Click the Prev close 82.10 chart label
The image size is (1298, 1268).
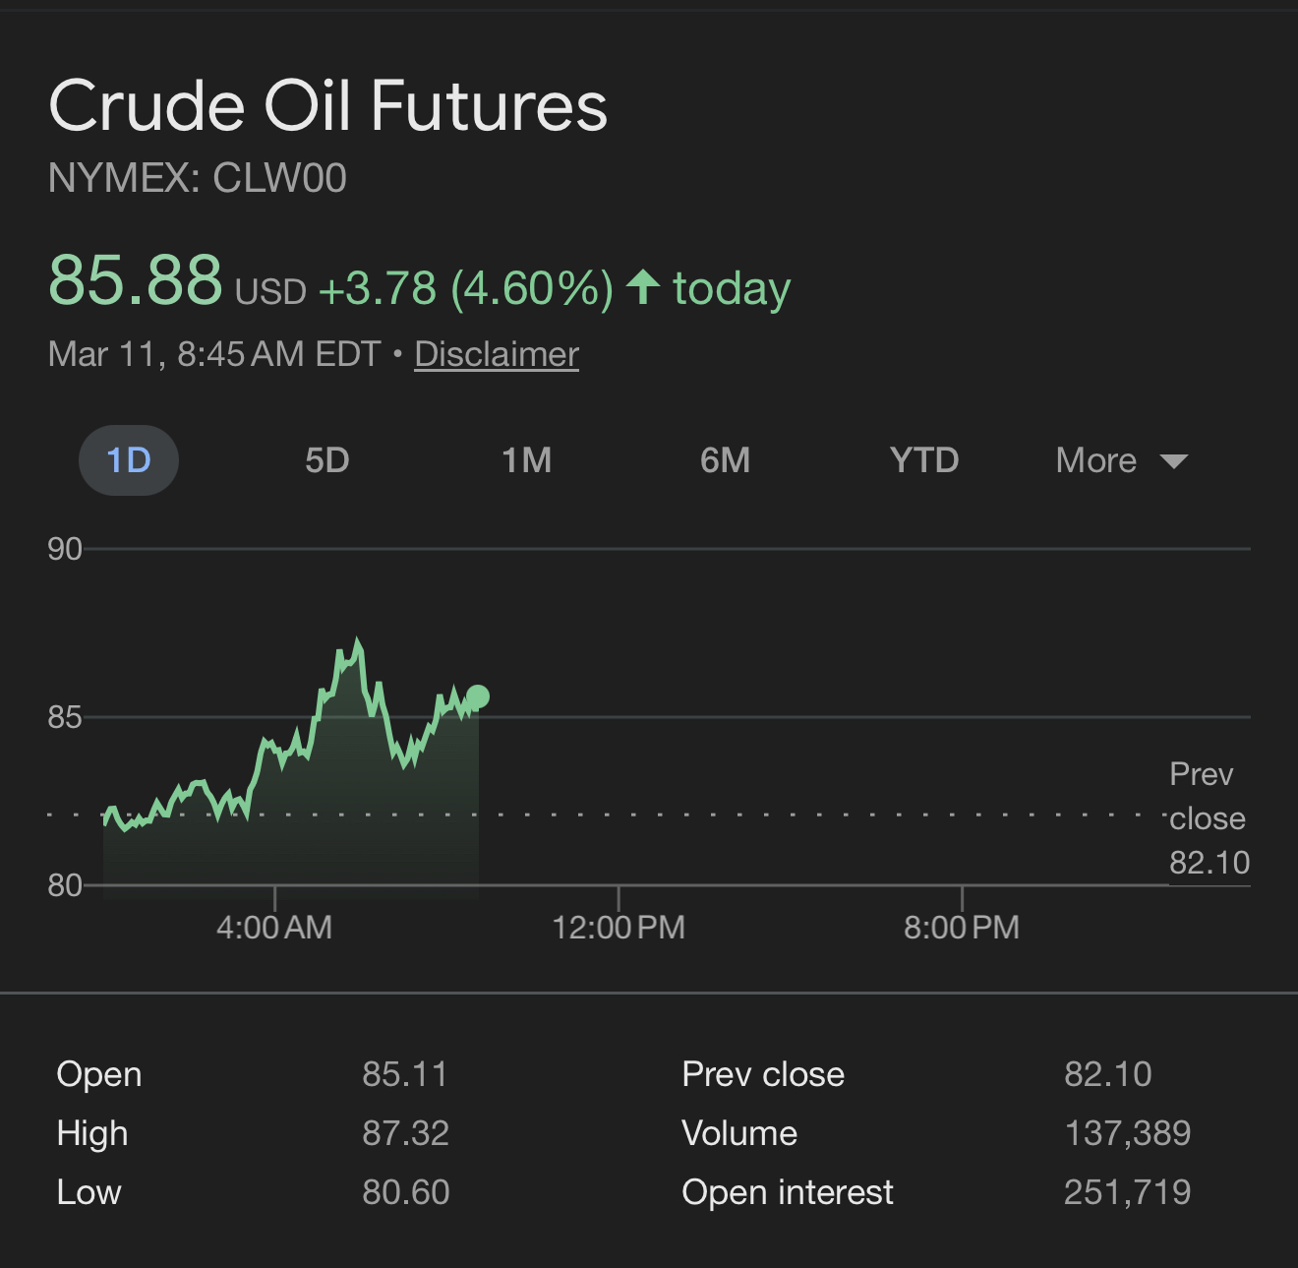click(1208, 818)
